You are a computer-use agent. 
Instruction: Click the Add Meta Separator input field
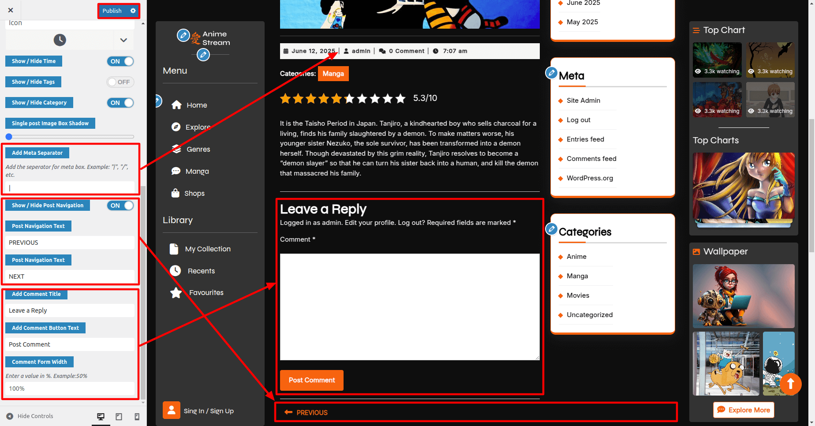pos(70,188)
